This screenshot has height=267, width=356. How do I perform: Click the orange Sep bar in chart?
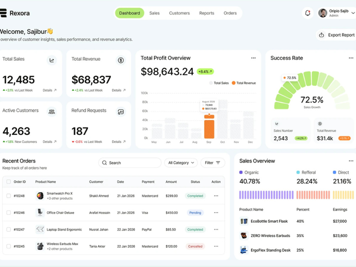click(209, 126)
